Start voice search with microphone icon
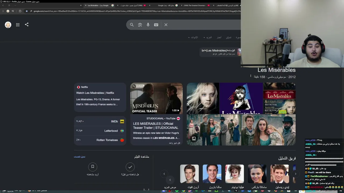 point(148,25)
